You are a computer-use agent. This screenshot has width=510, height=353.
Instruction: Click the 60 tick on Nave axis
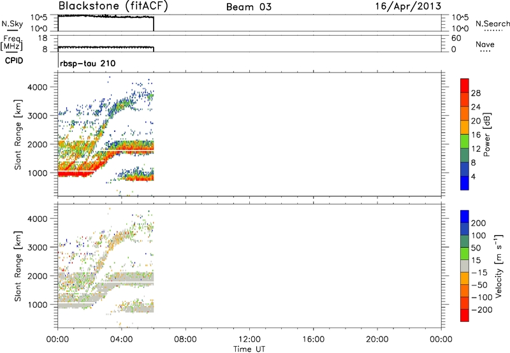(x=456, y=38)
